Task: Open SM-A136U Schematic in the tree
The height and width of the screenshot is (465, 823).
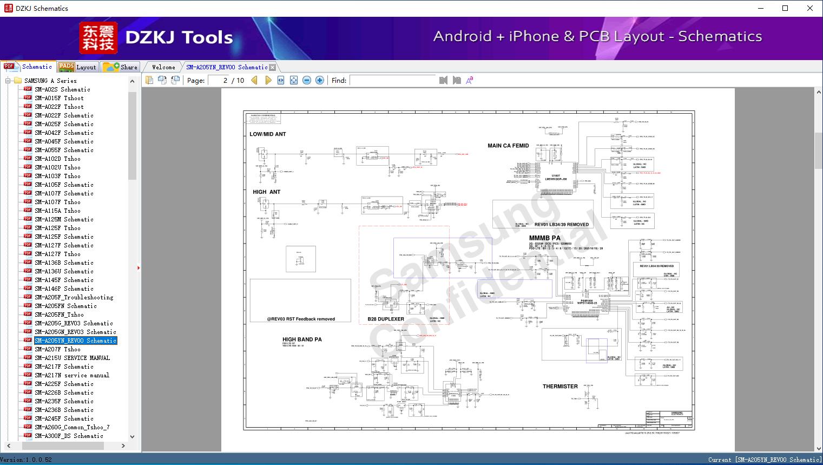Action: click(64, 271)
